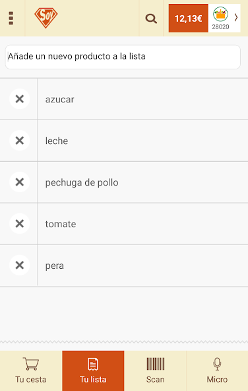This screenshot has height=391, width=248.
Task: Select the Tu lista tab
Action: (x=93, y=371)
